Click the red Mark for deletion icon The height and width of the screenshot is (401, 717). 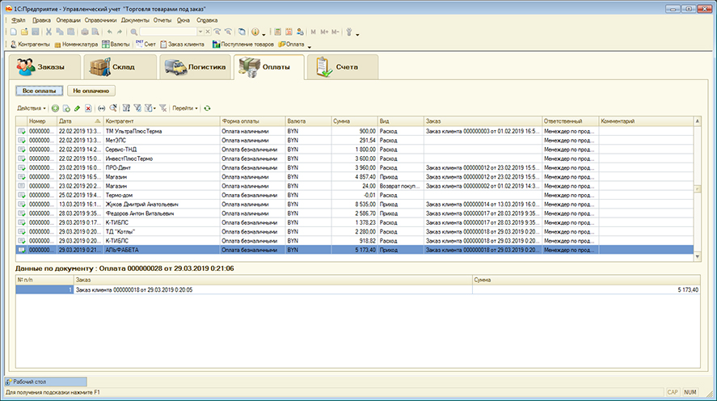tap(87, 108)
